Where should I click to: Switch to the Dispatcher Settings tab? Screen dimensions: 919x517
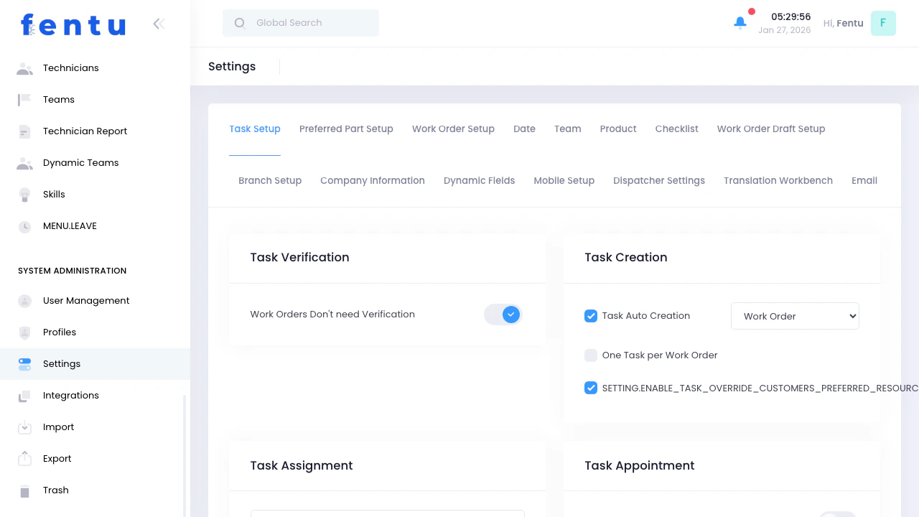658,180
